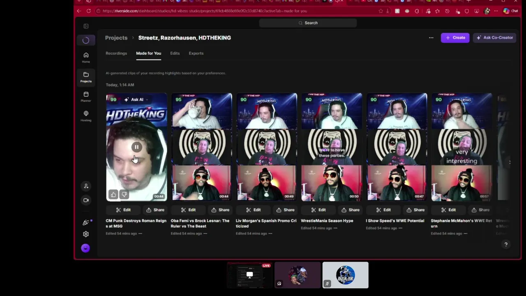Click the workspace logo icon in sidebar
526x296 pixels.
86,40
